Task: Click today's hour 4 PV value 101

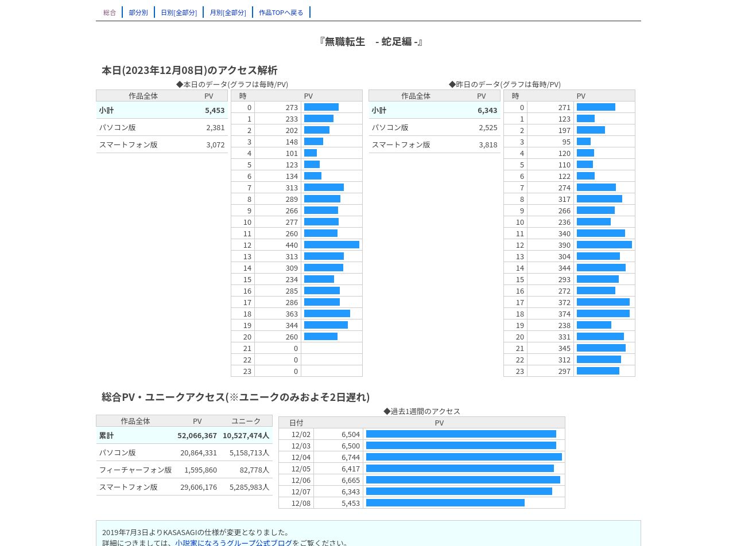Action: 292,153
